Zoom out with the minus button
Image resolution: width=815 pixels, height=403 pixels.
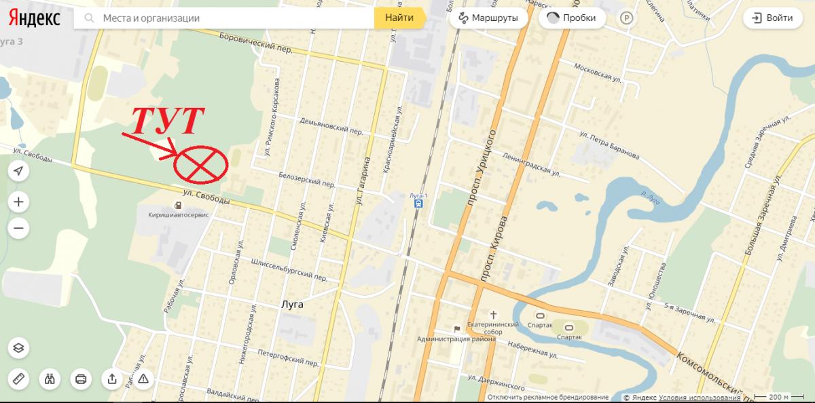[x=18, y=229]
